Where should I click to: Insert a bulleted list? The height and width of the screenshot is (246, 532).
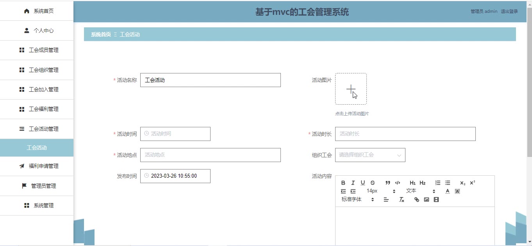[448, 183]
